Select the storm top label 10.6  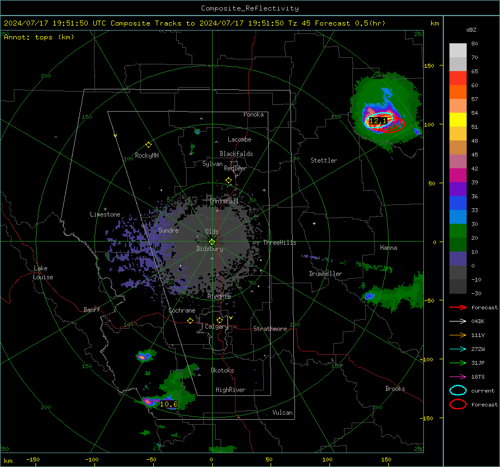tap(168, 404)
